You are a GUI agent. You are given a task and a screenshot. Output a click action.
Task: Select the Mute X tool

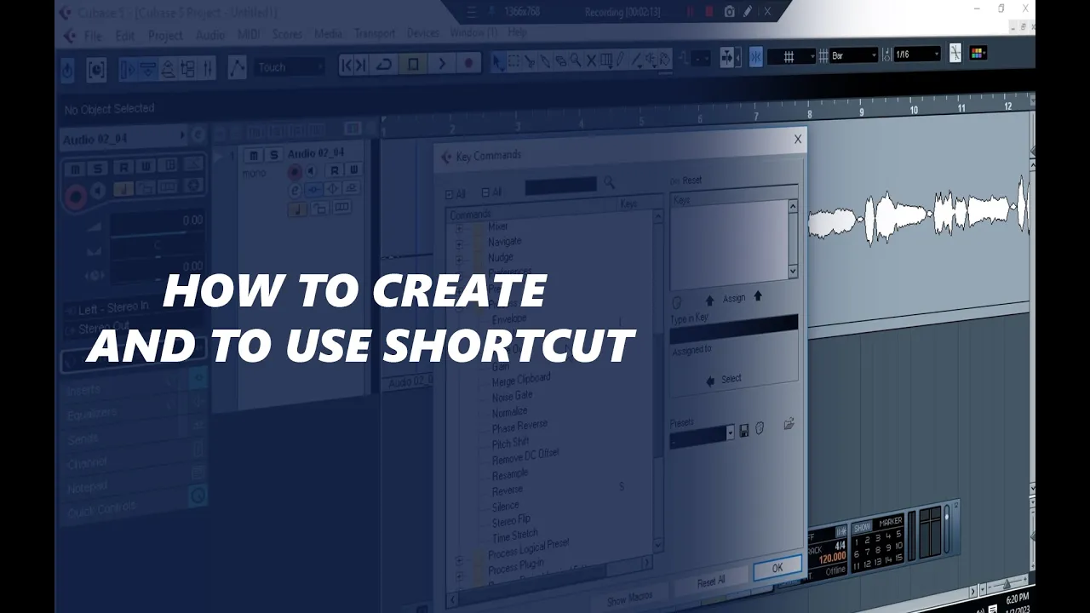click(x=591, y=60)
